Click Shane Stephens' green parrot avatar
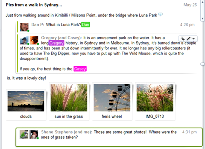 [x=24, y=134]
